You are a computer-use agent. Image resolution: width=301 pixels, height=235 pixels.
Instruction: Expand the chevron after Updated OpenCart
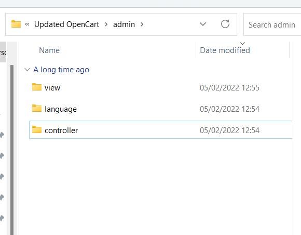pyautogui.click(x=106, y=24)
